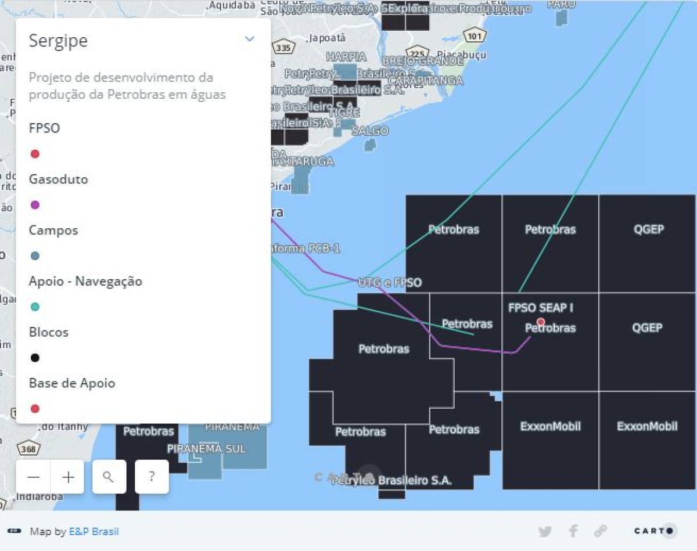Click the FPSO SEAP I map label
The width and height of the screenshot is (697, 551).
[541, 308]
